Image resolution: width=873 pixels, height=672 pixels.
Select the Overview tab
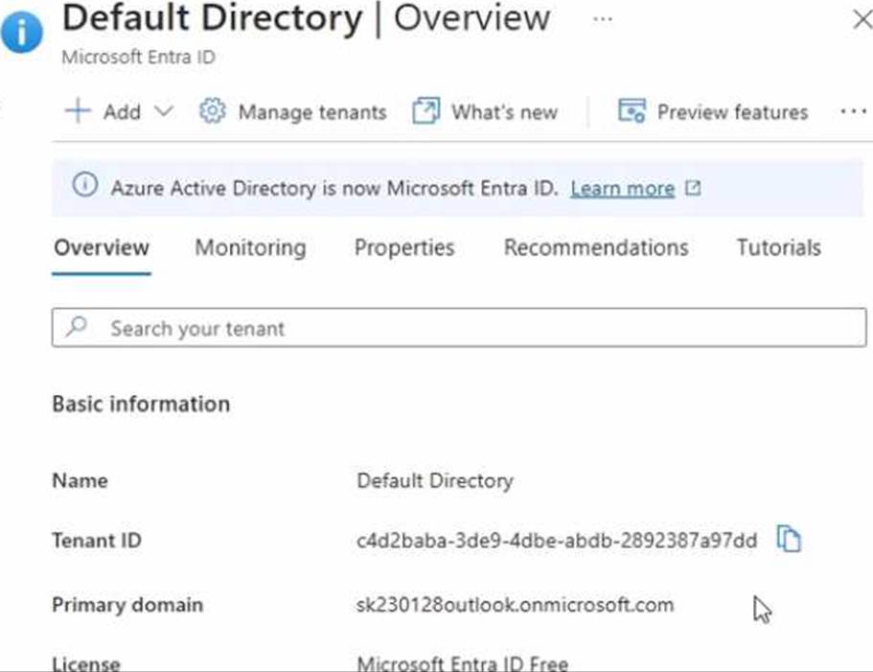point(102,247)
